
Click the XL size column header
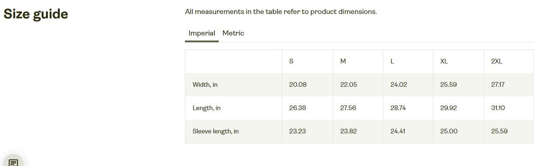click(444, 62)
